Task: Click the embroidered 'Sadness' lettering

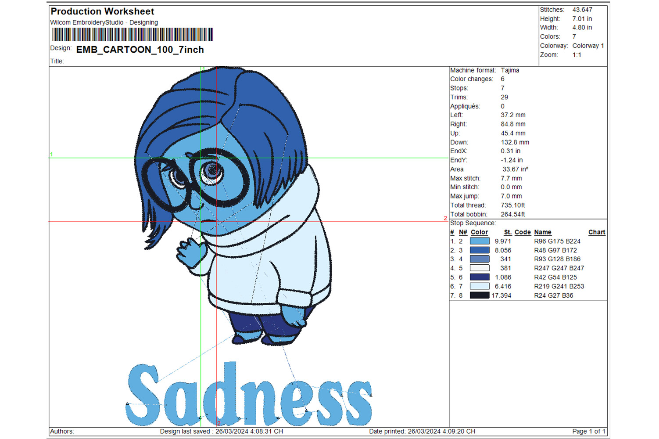Action: click(x=249, y=395)
